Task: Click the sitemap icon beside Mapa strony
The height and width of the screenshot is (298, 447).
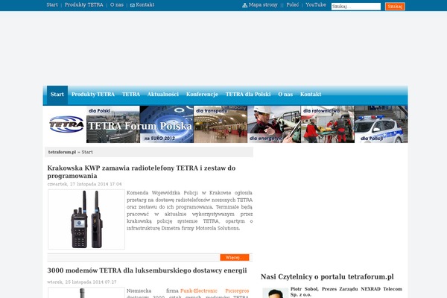Action: click(x=244, y=5)
